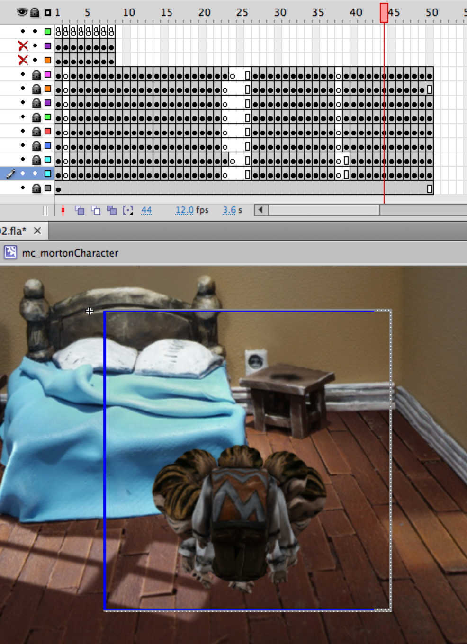Click the pencil icon on the active layer
Screen dimensions: 467x644
point(10,174)
